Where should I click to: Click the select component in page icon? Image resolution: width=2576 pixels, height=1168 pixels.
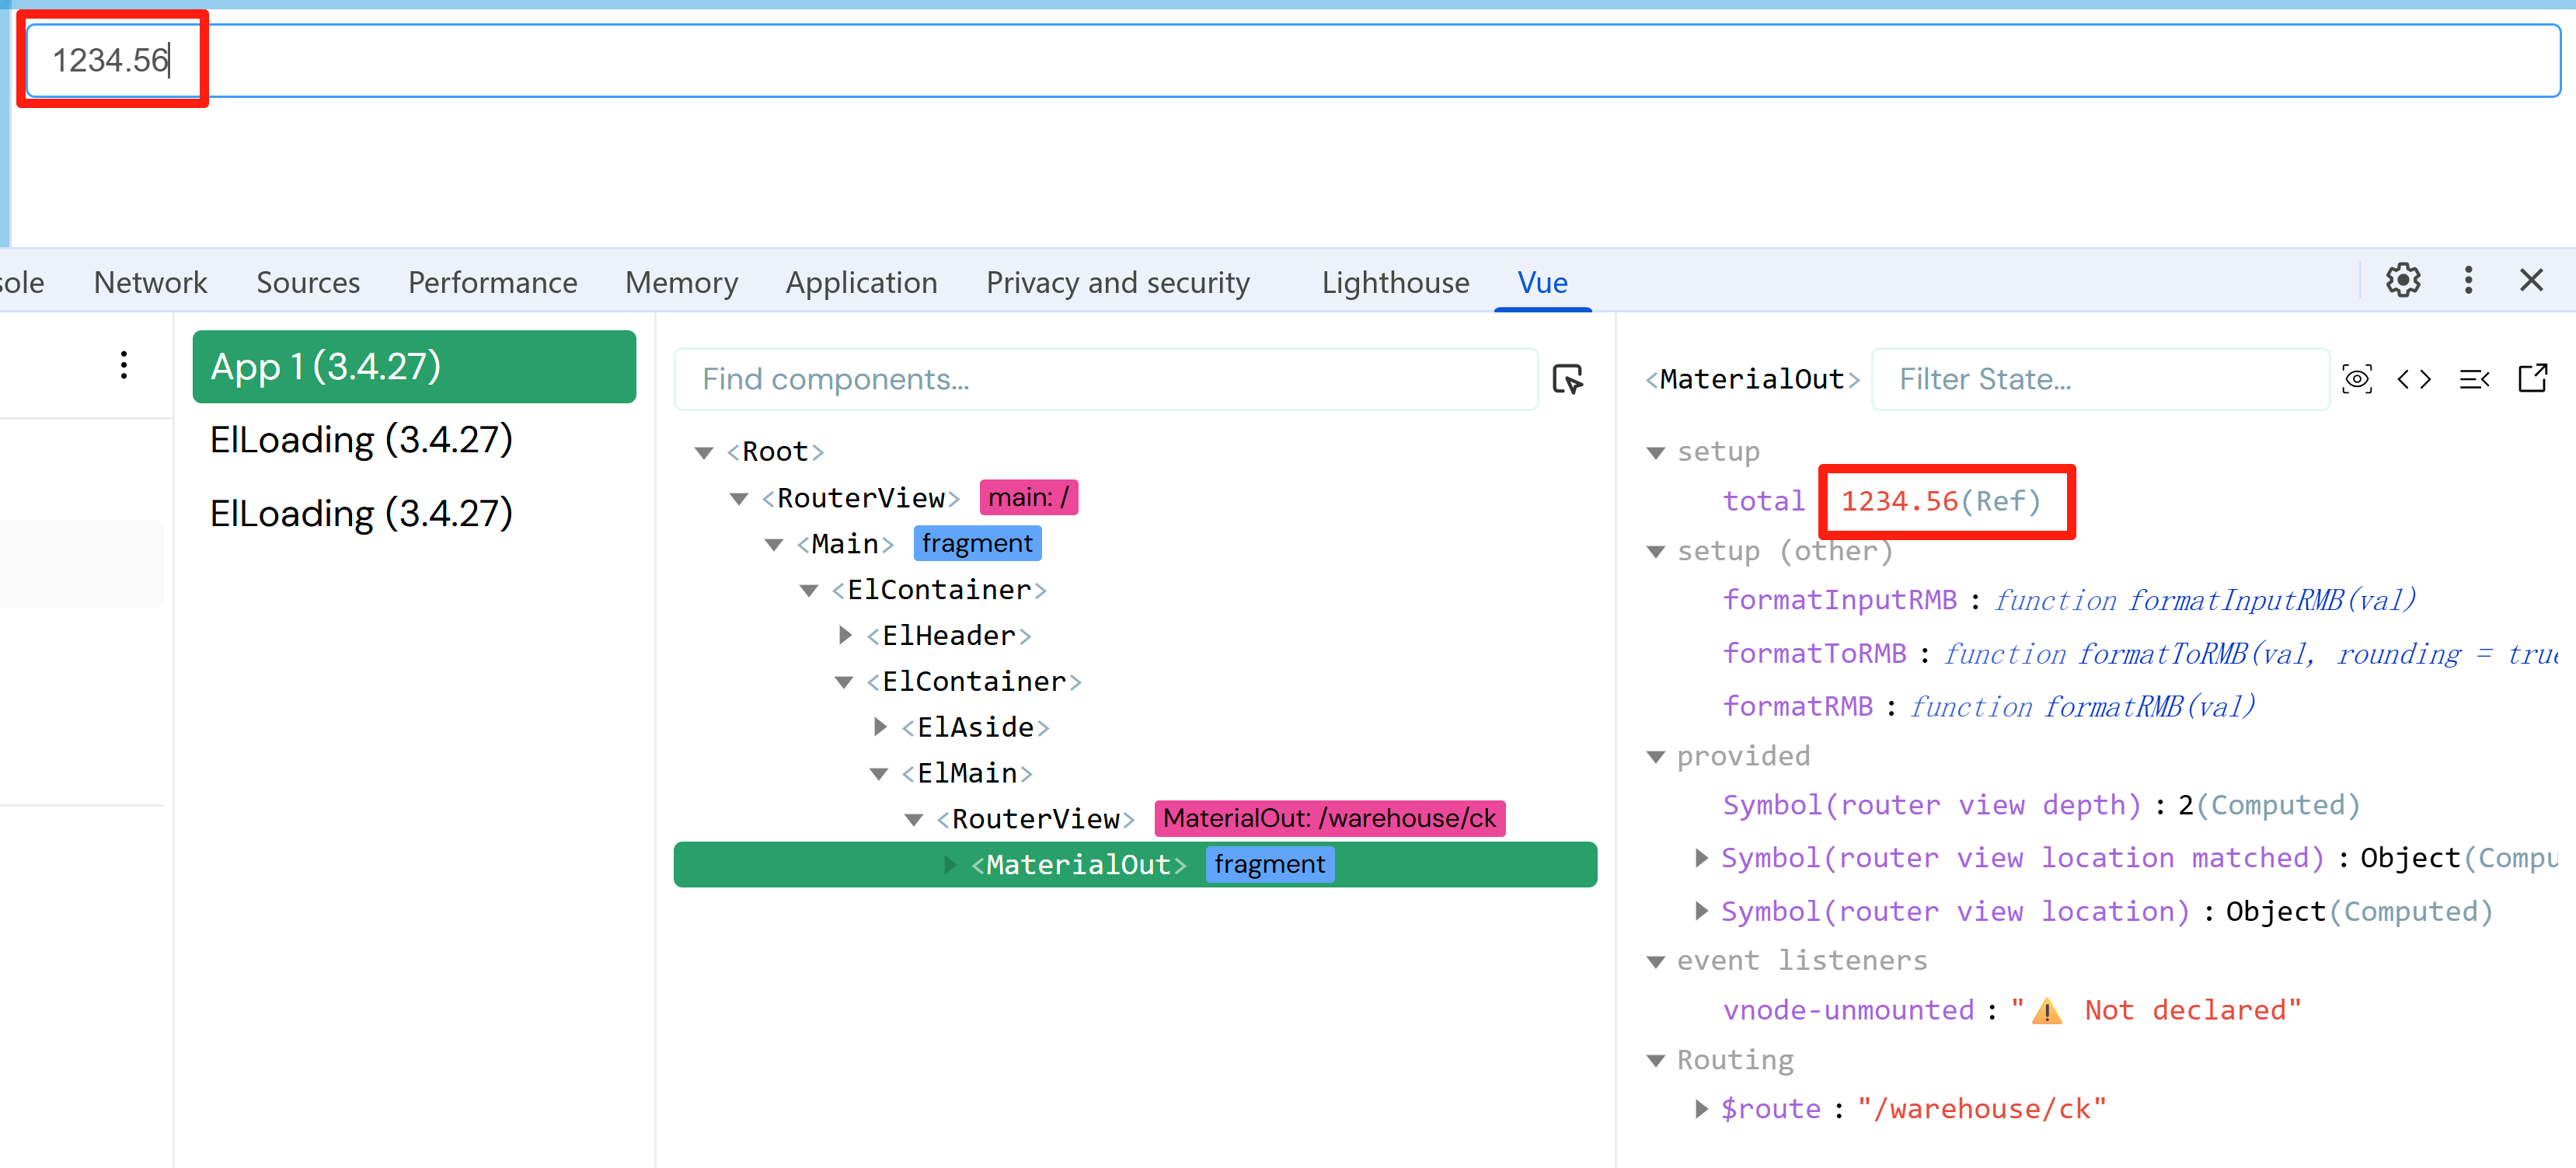point(1567,379)
